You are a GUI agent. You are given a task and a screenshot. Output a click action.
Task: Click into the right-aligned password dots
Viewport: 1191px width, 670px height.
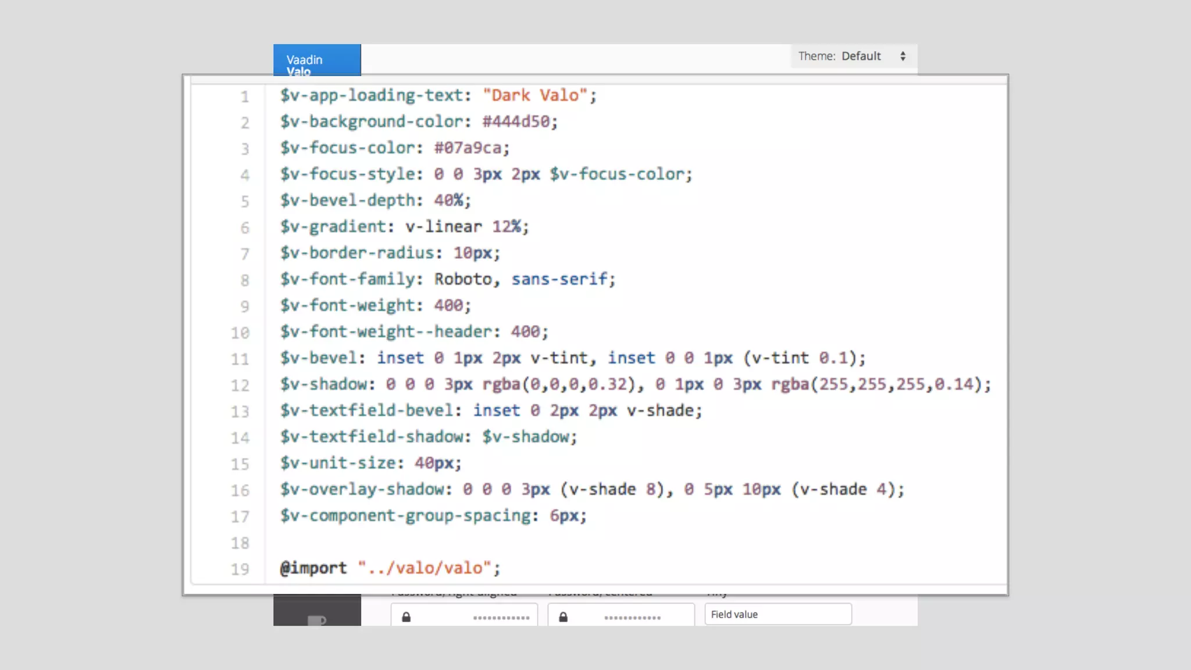point(501,618)
